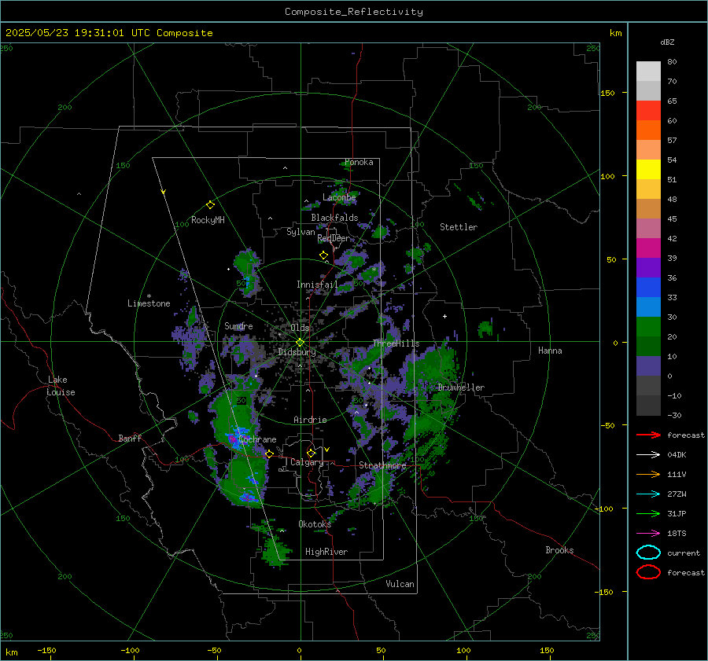Click the Blackfalds city label

pos(334,218)
